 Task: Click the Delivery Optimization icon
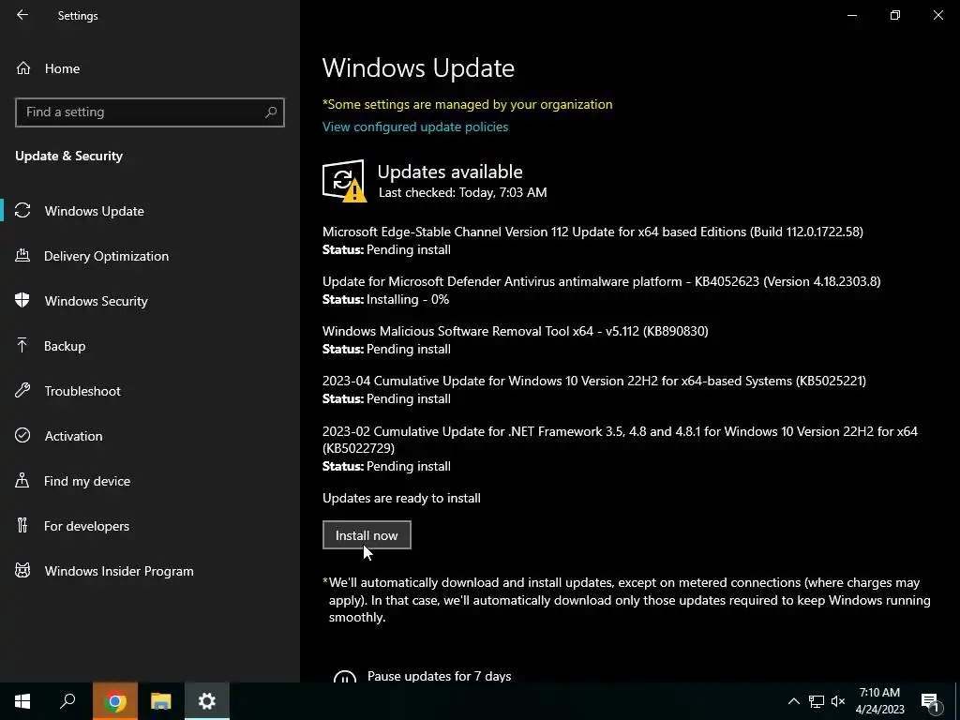click(22, 255)
